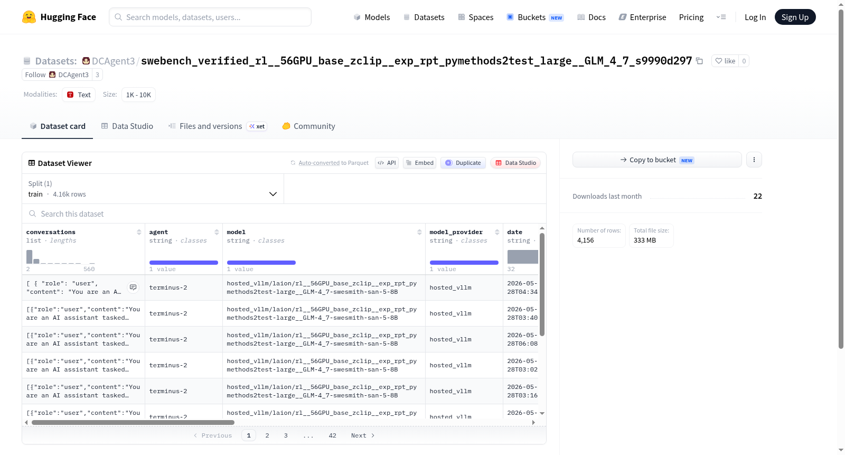Viewport: 845px width, 455px height.
Task: Go to page 42 of the table
Action: click(x=332, y=435)
